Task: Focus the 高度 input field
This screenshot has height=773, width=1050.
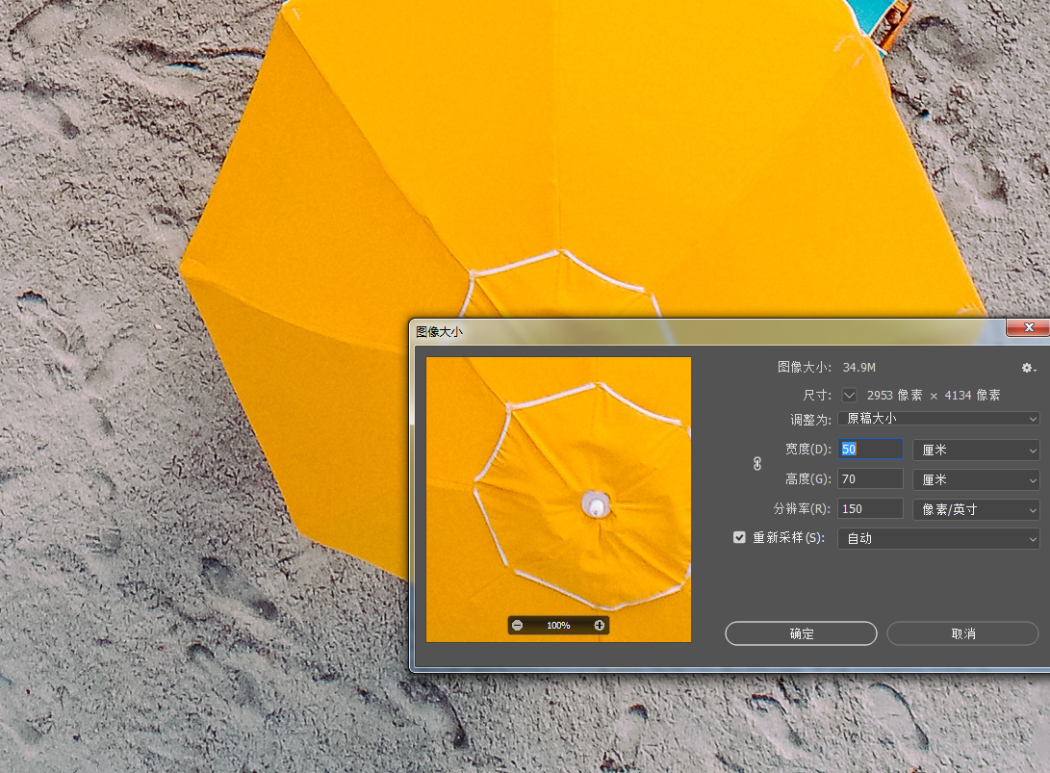Action: 871,479
